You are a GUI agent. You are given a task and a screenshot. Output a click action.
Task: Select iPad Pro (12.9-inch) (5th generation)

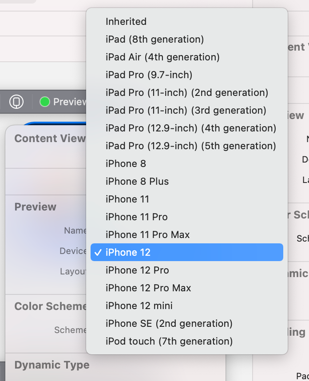pyautogui.click(x=191, y=146)
